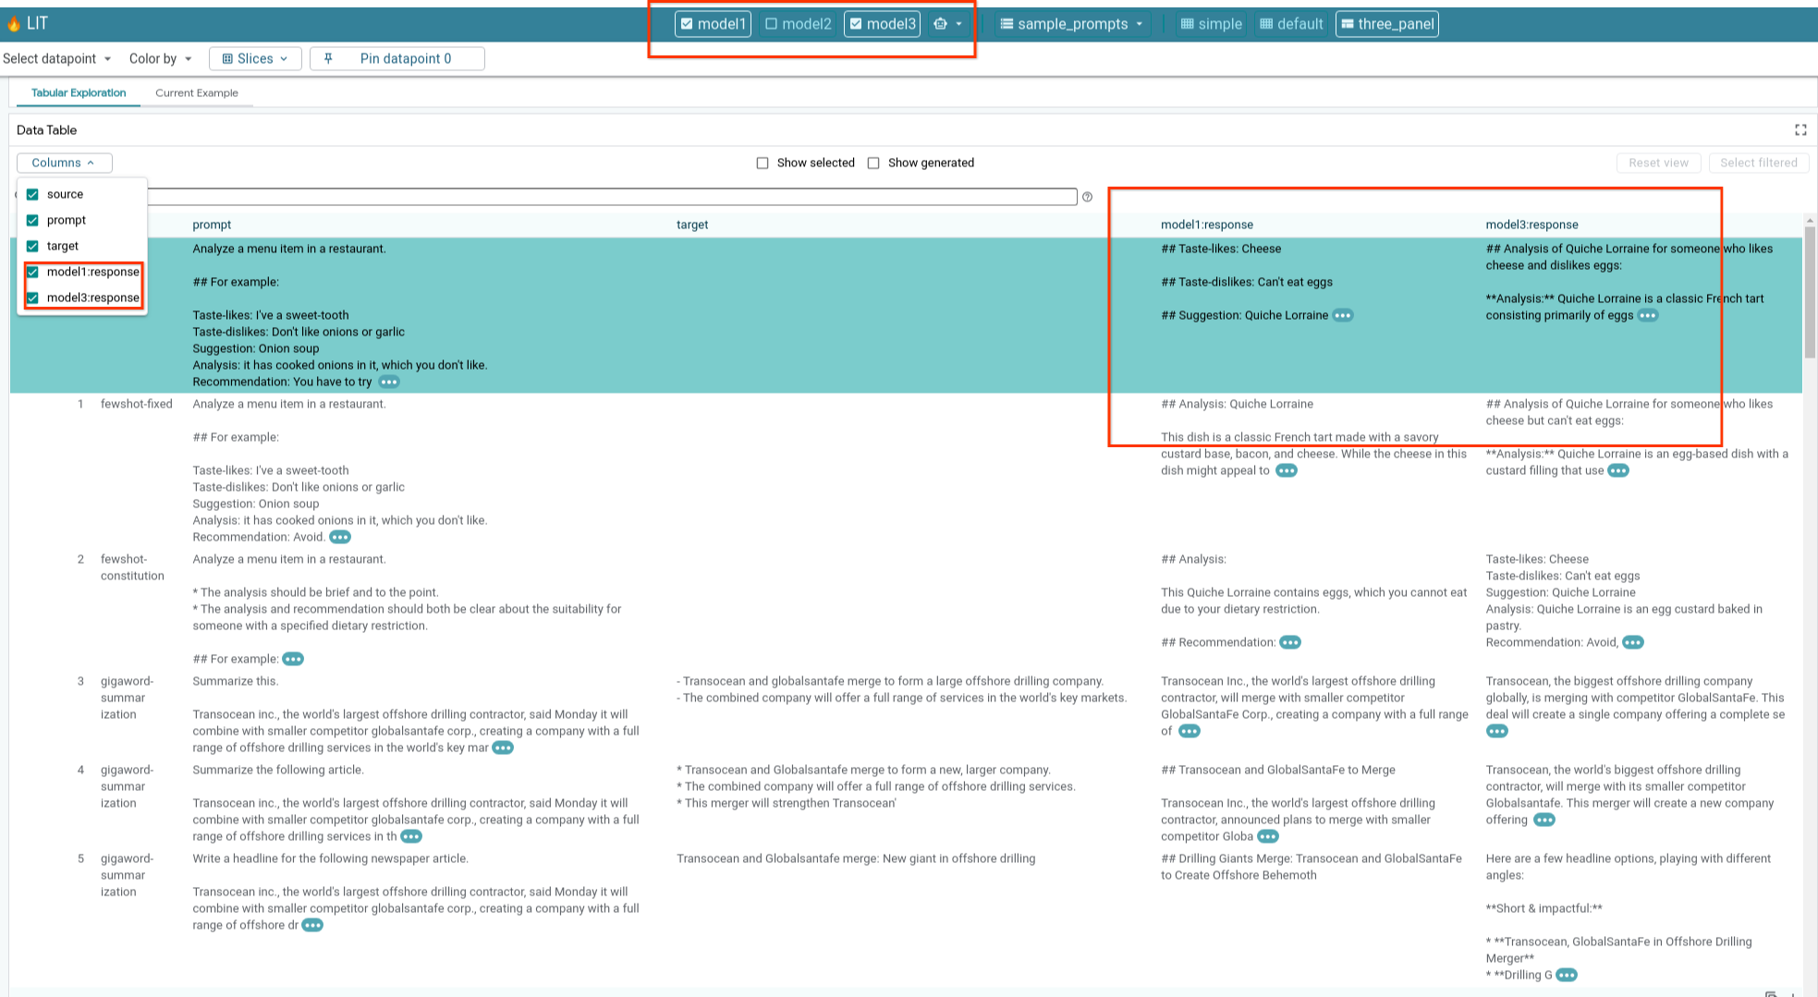Open the Color by dropdown
1818x997 pixels.
[161, 58]
